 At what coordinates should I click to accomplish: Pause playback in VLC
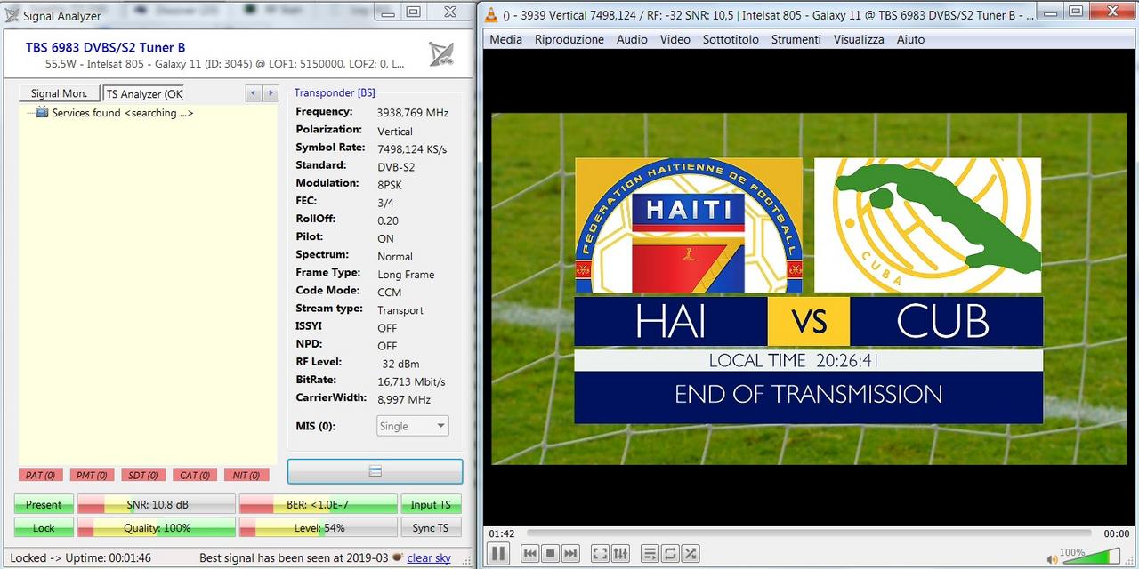(498, 553)
